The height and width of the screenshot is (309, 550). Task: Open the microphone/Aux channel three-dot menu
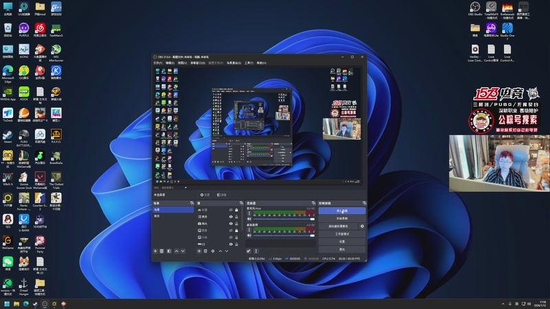click(x=250, y=213)
